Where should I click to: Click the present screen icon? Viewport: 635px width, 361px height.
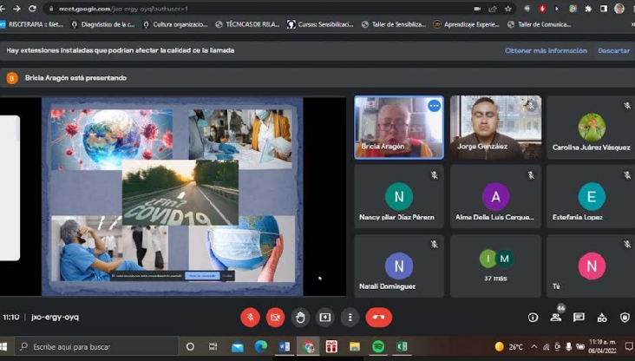click(x=325, y=318)
